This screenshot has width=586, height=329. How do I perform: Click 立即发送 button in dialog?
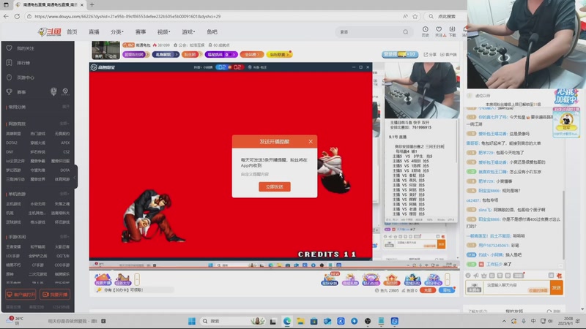pos(274,187)
